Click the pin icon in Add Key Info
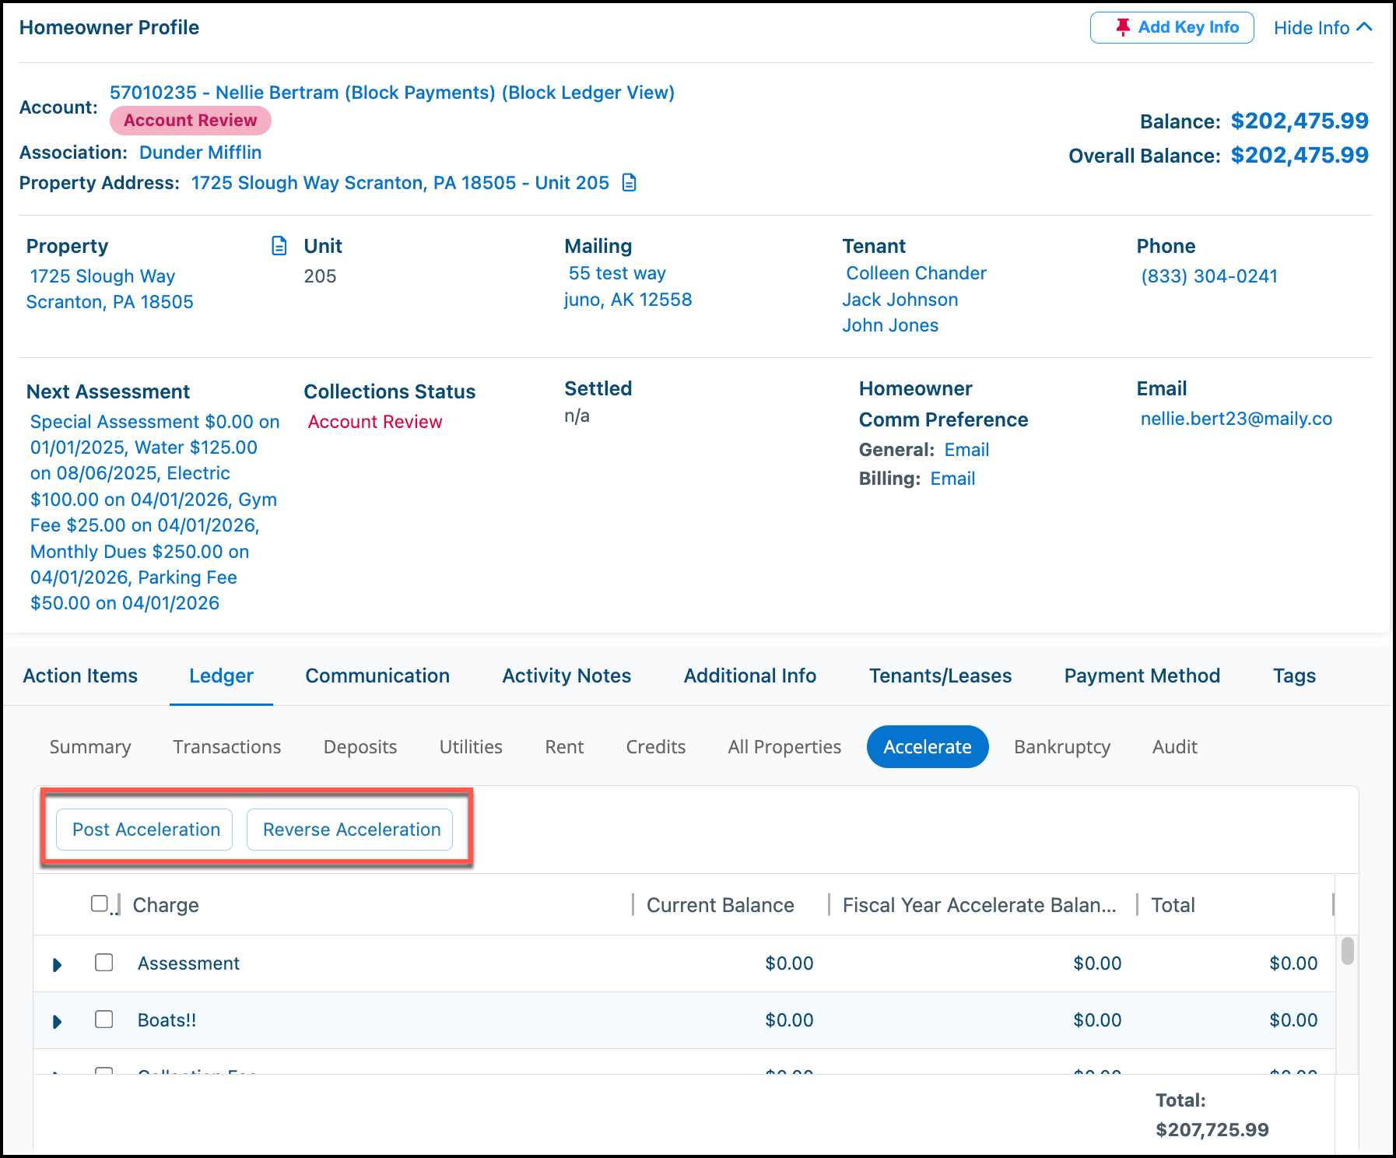Viewport: 1396px width, 1158px height. pos(1122,27)
